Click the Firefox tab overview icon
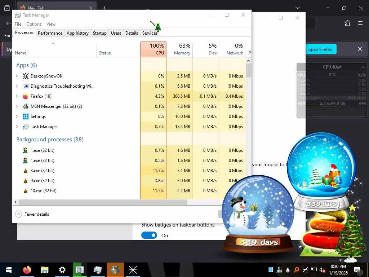369x277 pixels. coord(7,8)
